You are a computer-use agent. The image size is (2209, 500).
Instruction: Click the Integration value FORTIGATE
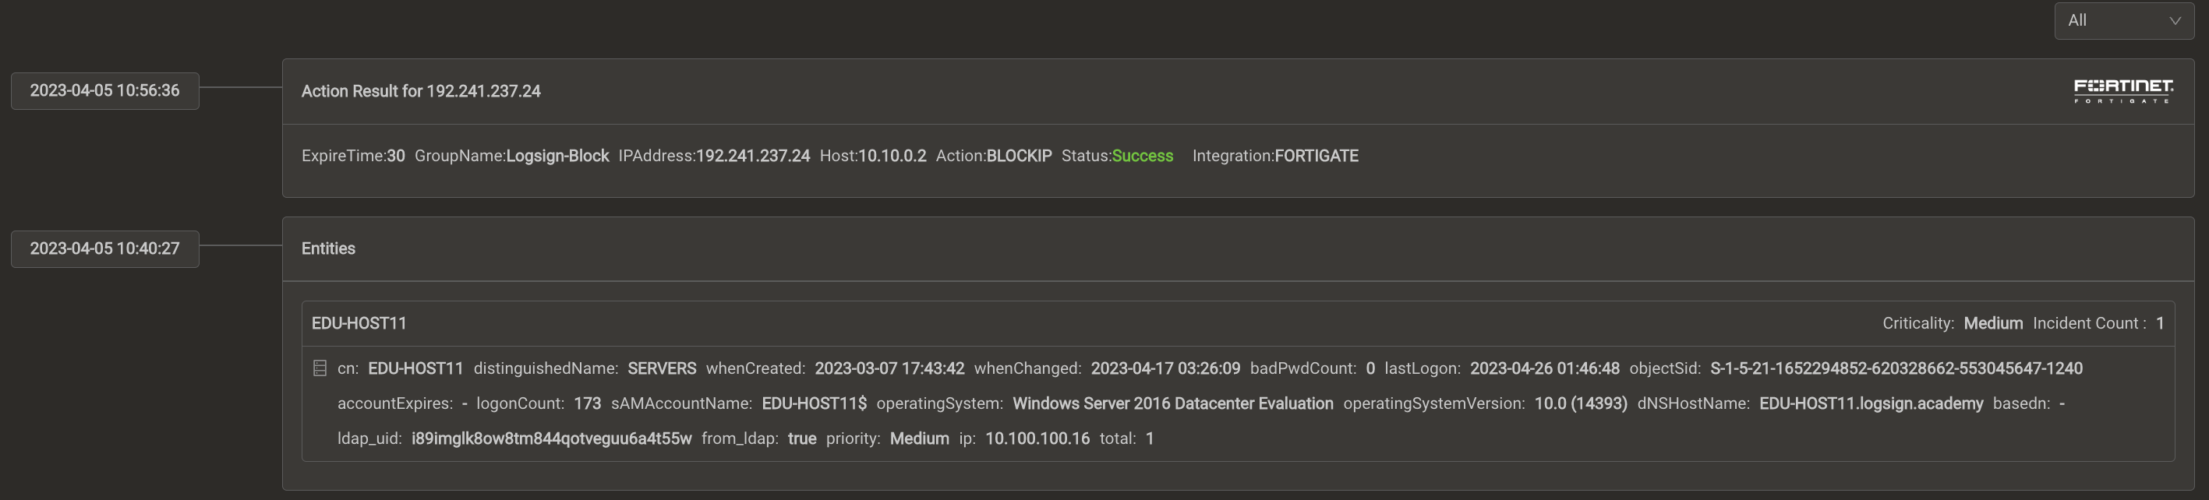click(x=1316, y=156)
